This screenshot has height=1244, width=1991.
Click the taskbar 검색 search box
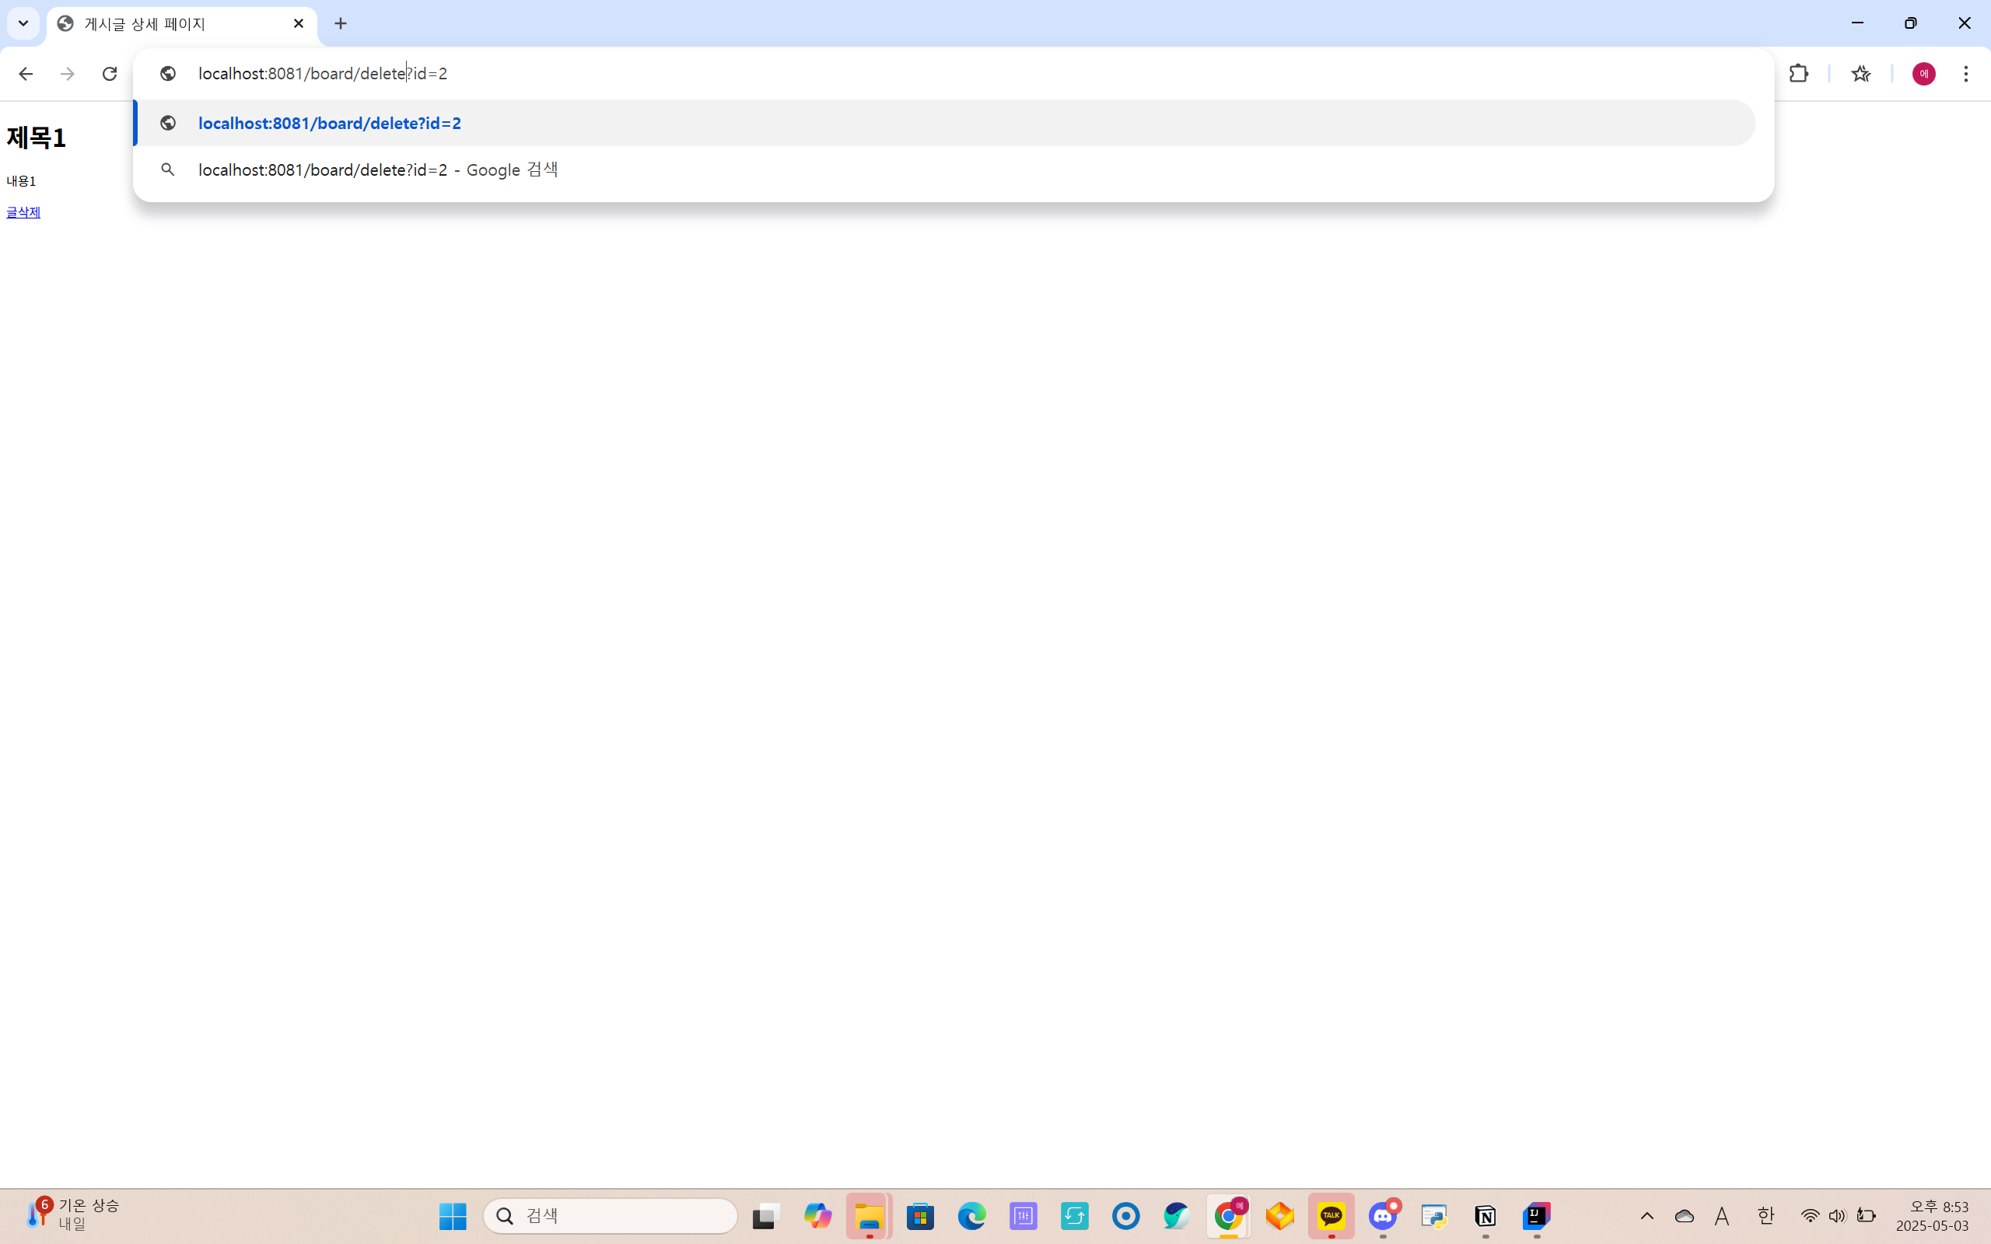point(611,1216)
